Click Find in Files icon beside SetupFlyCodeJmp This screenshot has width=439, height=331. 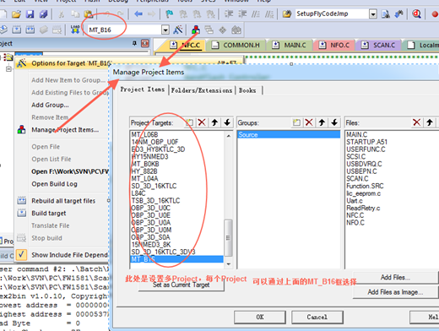coord(386,14)
